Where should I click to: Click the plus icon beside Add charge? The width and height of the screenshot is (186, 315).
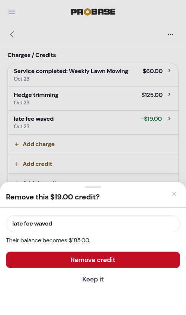click(17, 144)
